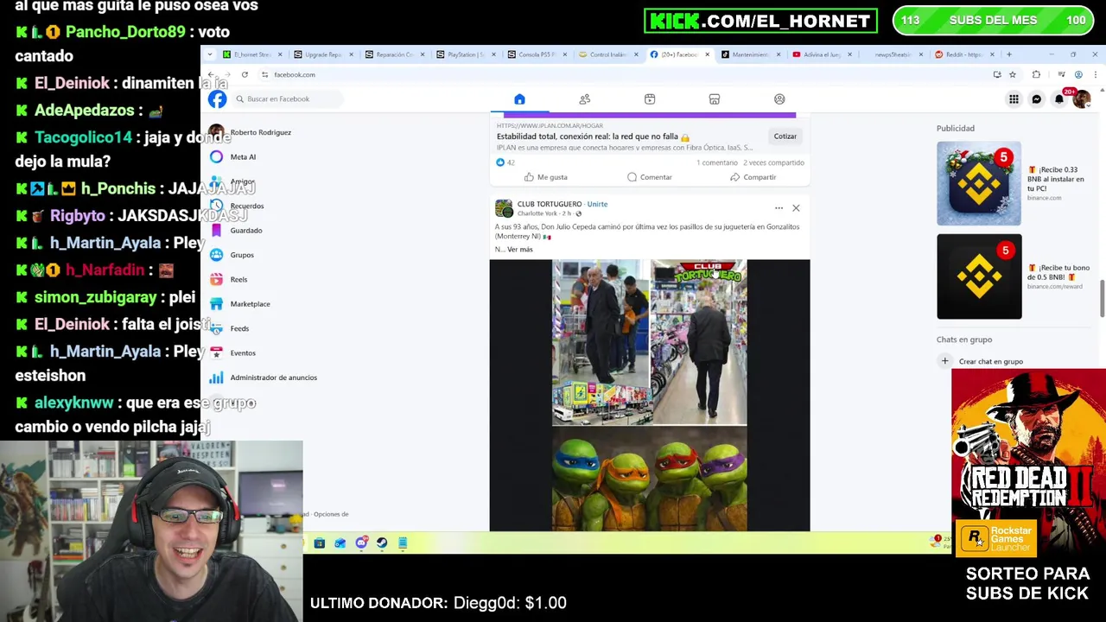Click the Facebook logo icon
The width and height of the screenshot is (1106, 622).
pos(217,98)
